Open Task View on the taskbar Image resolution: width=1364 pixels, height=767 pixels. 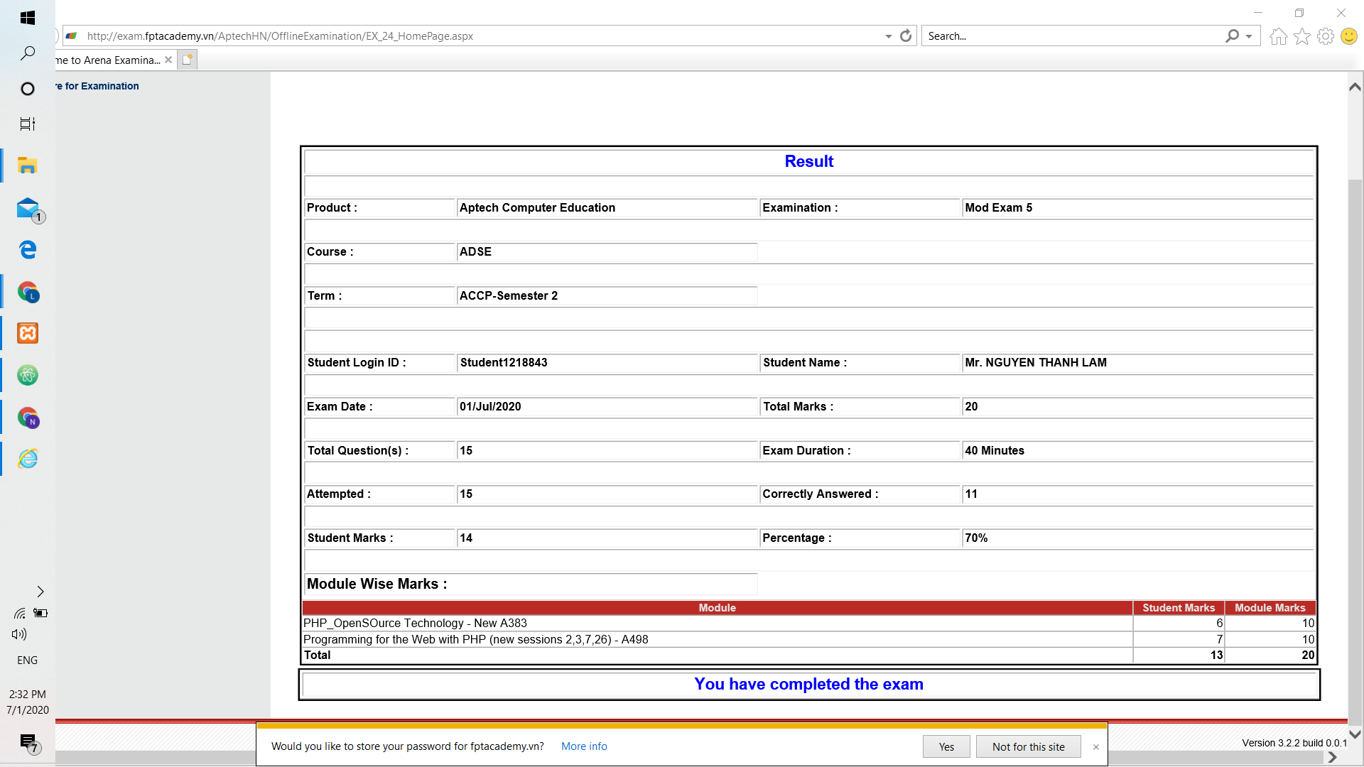point(28,124)
